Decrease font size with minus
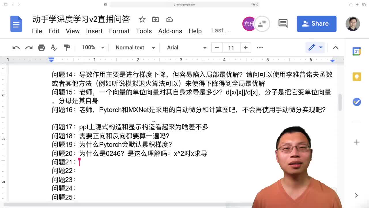 pos(217,48)
